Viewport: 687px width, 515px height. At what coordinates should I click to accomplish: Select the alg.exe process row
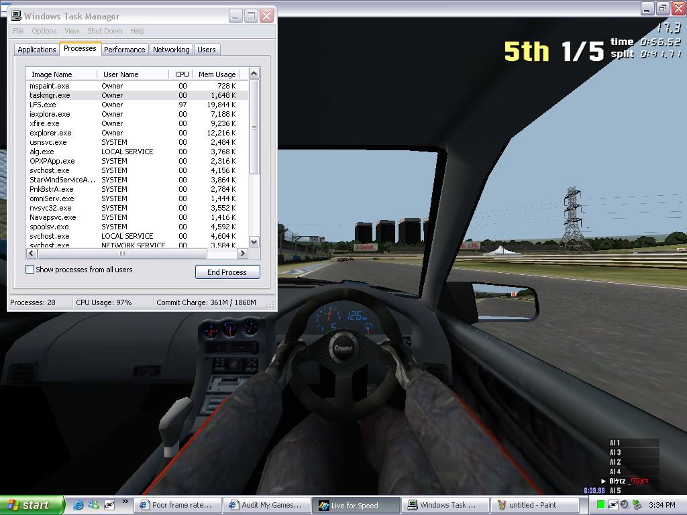137,152
